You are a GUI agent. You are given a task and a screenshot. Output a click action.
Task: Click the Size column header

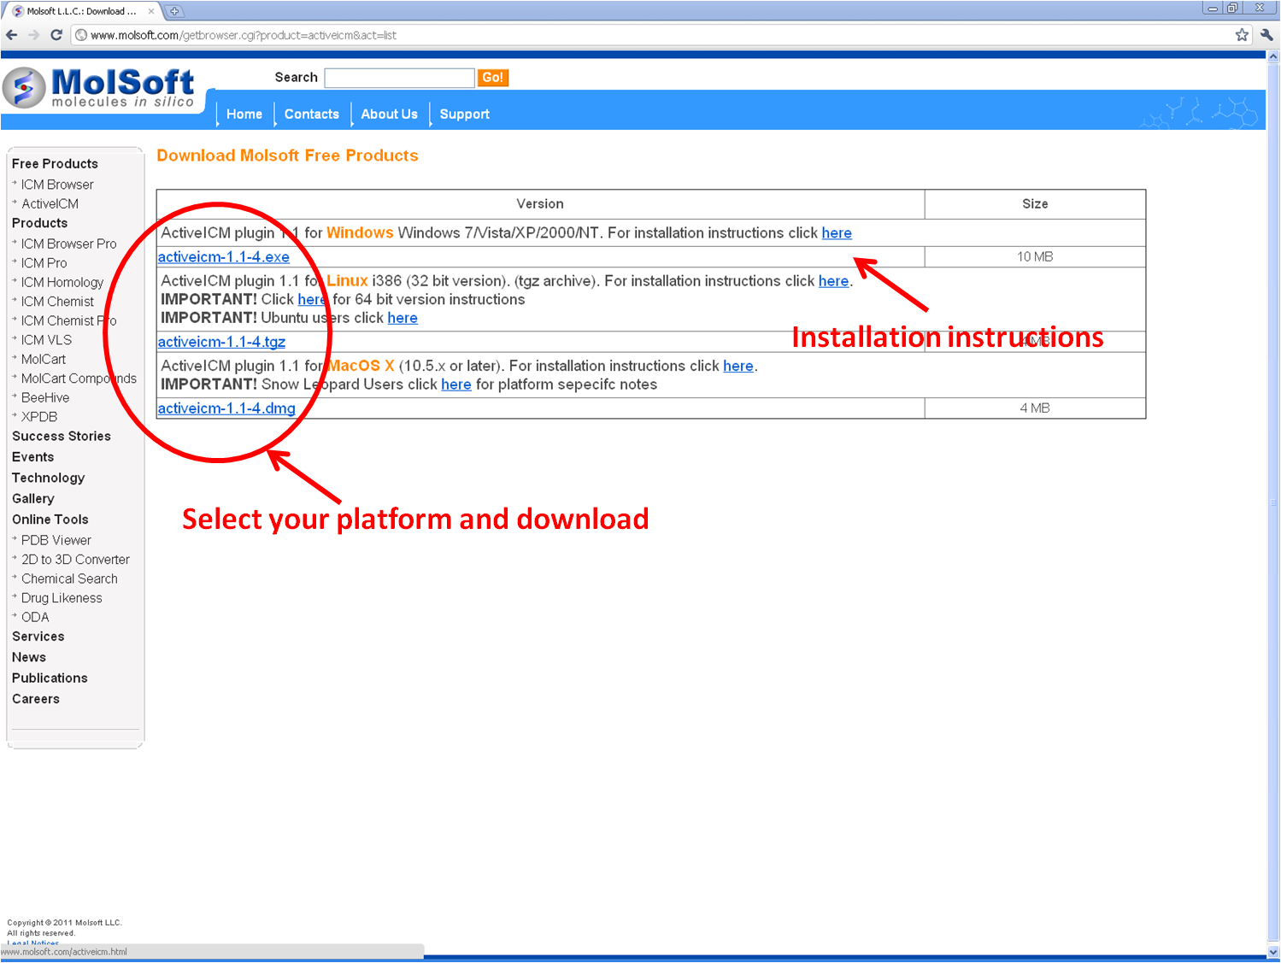point(1035,204)
